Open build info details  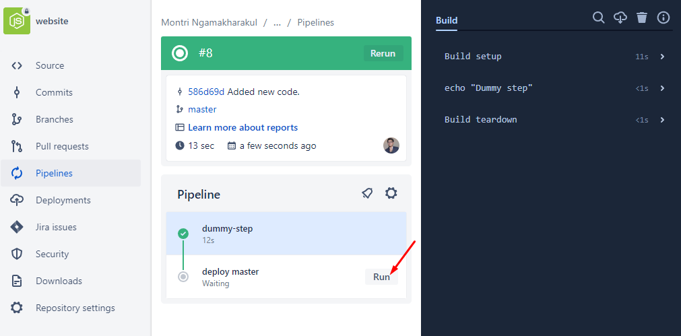(x=663, y=18)
